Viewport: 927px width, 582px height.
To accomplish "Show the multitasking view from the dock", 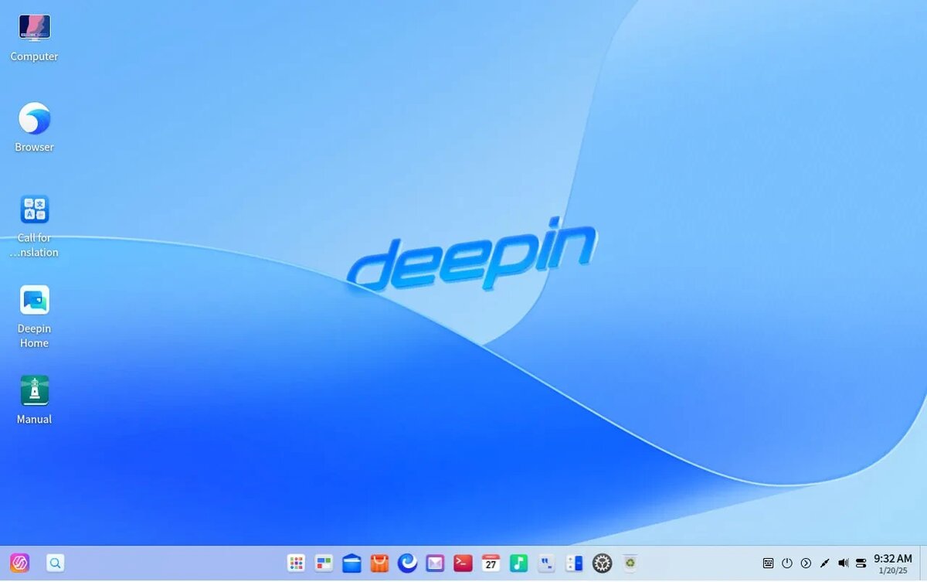I will pyautogui.click(x=324, y=563).
